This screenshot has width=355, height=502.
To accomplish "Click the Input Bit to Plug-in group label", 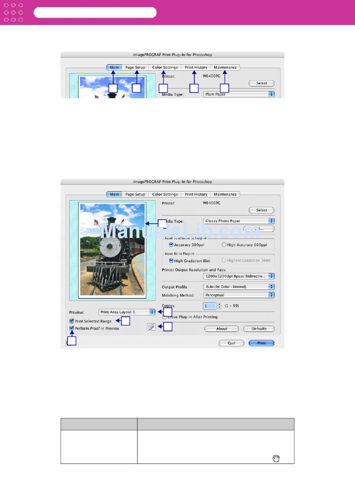I will click(180, 254).
